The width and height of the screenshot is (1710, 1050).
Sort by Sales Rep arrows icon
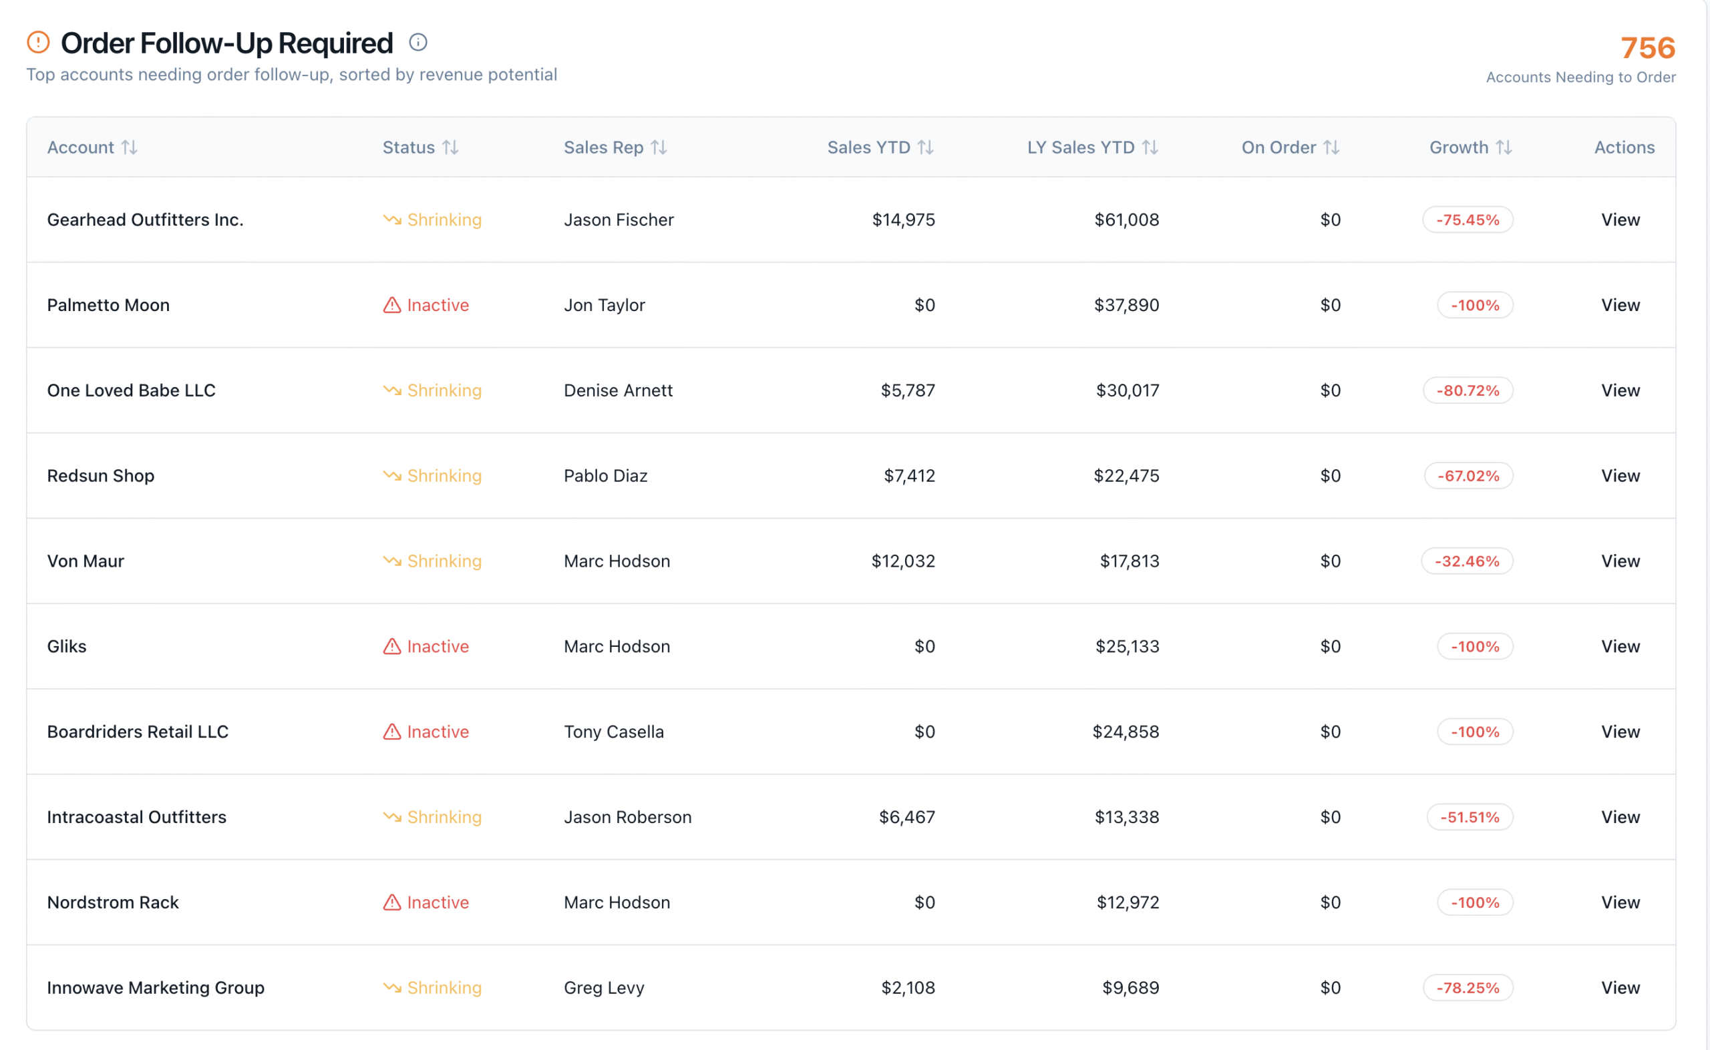(x=659, y=148)
